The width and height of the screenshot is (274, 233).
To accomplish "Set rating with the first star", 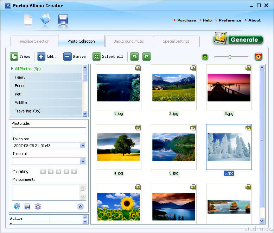I will click(x=43, y=172).
